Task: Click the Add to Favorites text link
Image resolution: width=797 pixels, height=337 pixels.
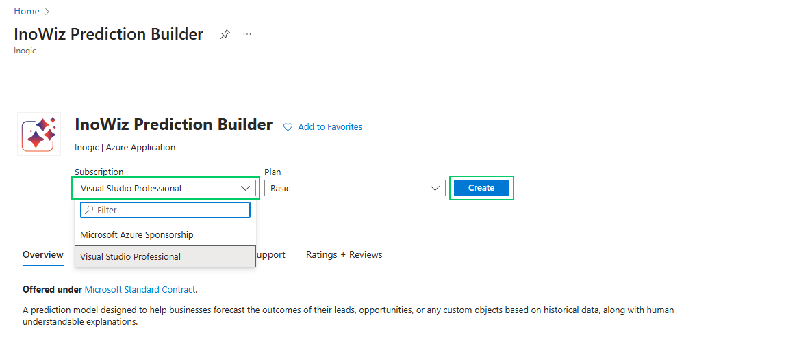Action: pos(330,127)
